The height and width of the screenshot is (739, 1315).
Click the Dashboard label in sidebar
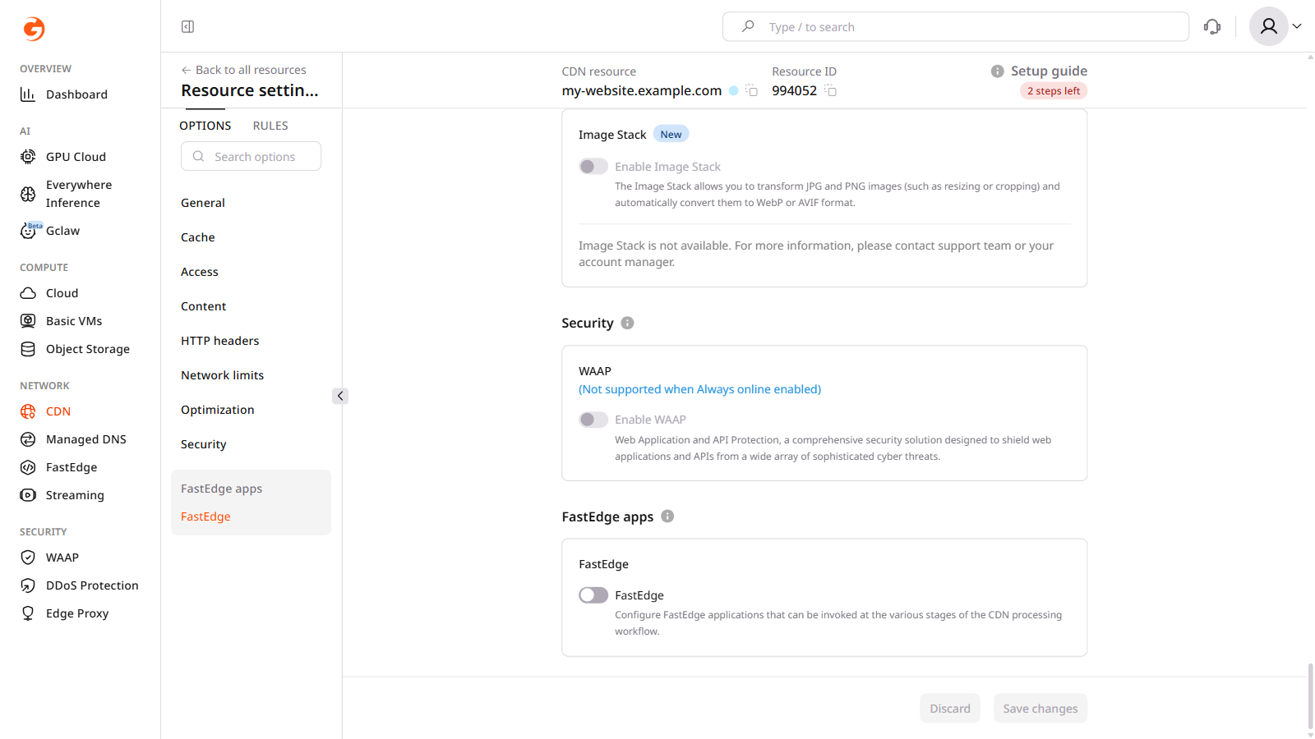click(x=76, y=94)
